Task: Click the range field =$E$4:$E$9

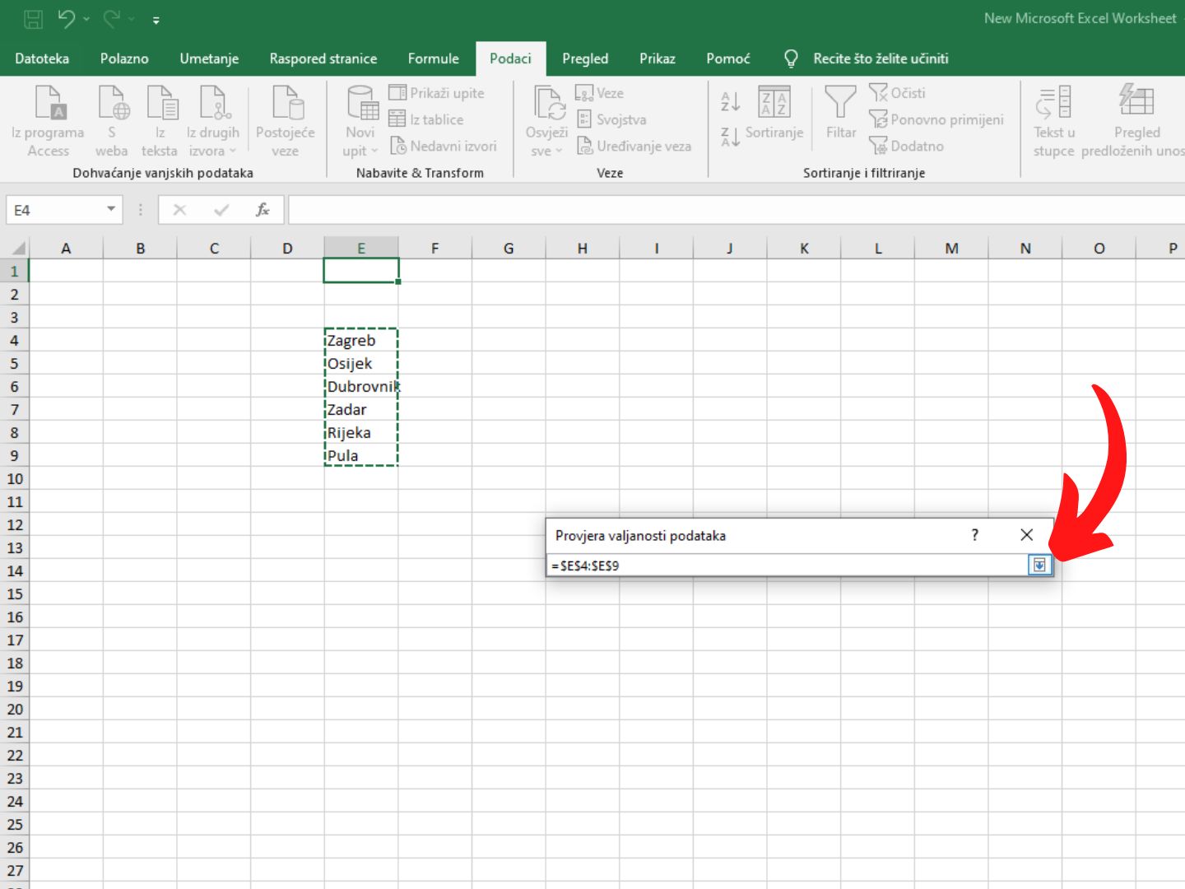Action: 788,566
